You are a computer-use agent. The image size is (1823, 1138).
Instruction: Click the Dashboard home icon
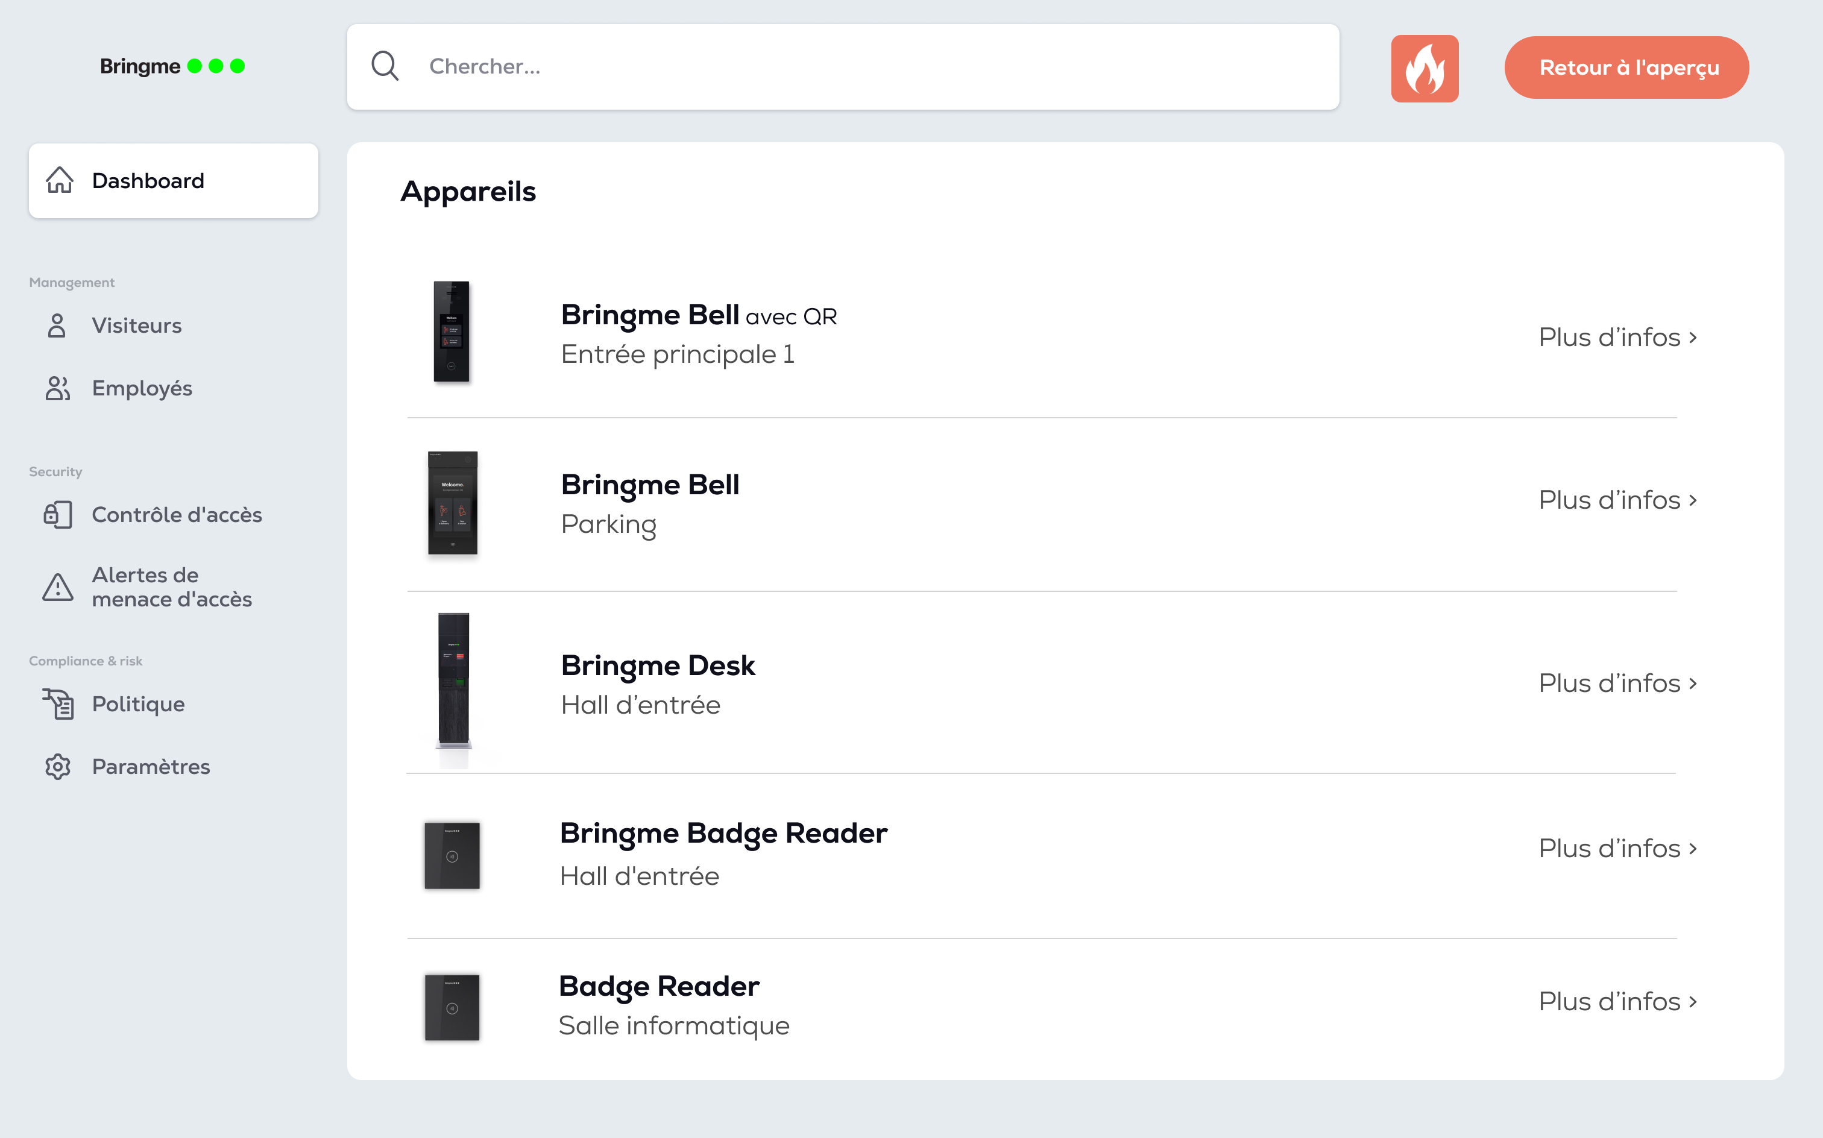point(60,181)
